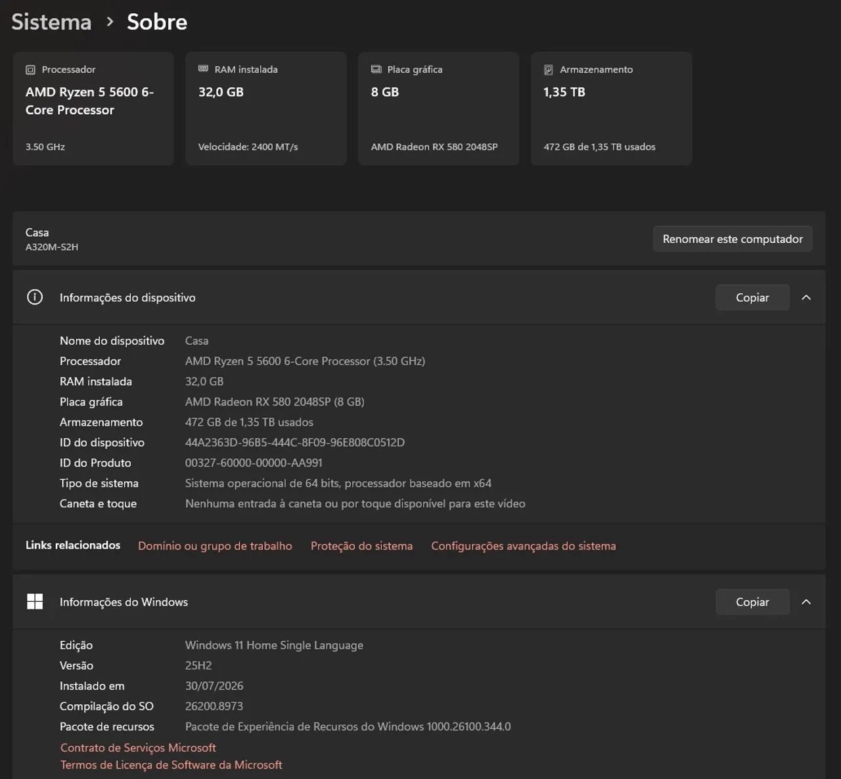Copy the Windows information
The height and width of the screenshot is (779, 841).
752,602
